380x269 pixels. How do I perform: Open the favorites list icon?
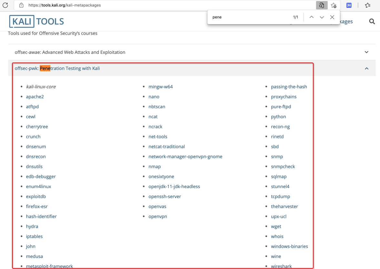click(368, 5)
